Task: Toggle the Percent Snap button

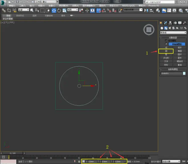Action: click(x=109, y=11)
